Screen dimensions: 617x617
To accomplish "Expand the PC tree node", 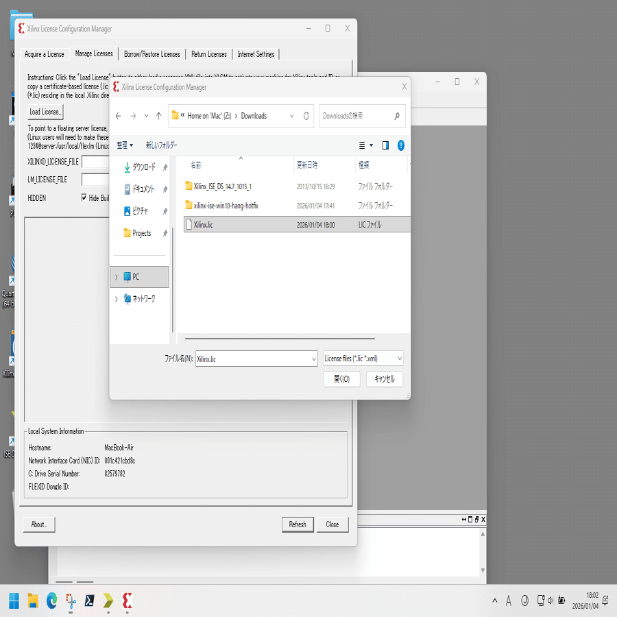I will (116, 277).
